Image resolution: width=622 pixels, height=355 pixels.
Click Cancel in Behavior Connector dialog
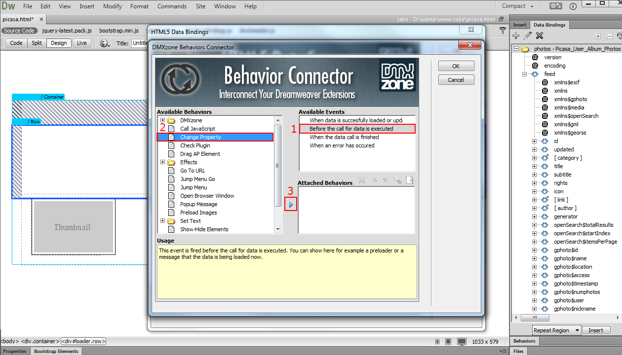[456, 79]
